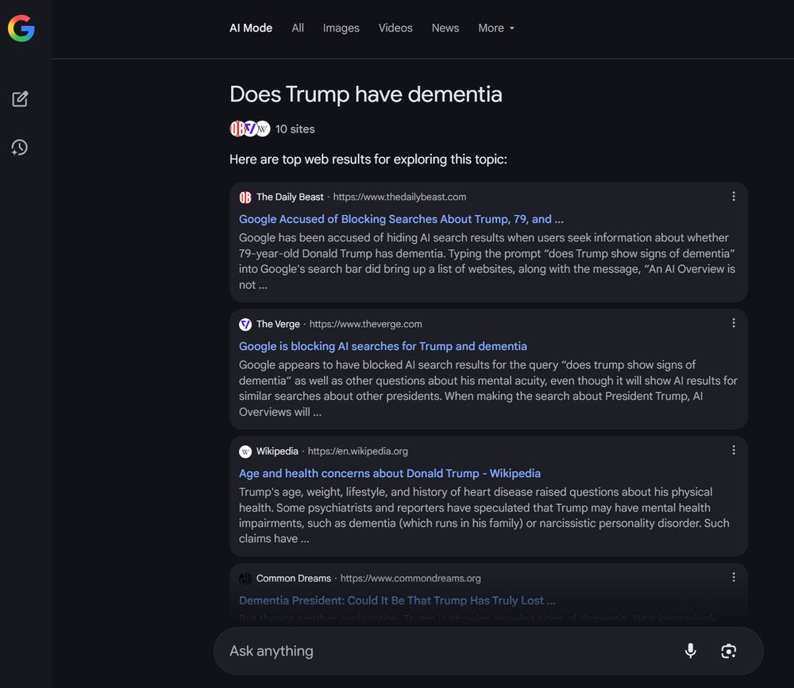Activate voice search with the microphone icon
The width and height of the screenshot is (794, 688).
(x=690, y=650)
